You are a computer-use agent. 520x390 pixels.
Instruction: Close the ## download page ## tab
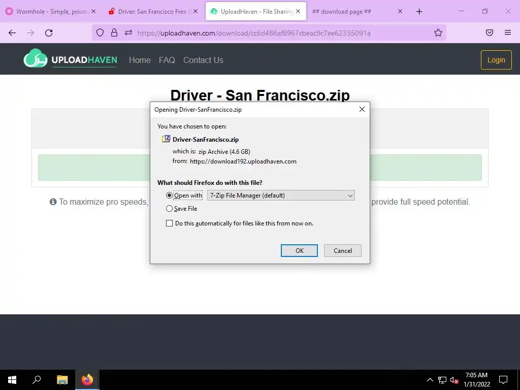[x=400, y=11]
